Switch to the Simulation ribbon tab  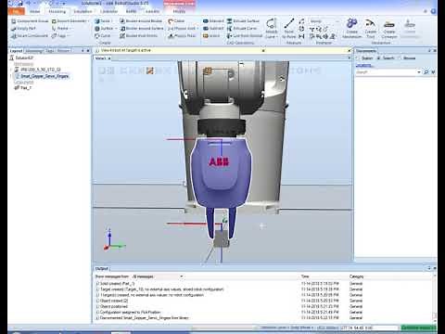point(83,11)
